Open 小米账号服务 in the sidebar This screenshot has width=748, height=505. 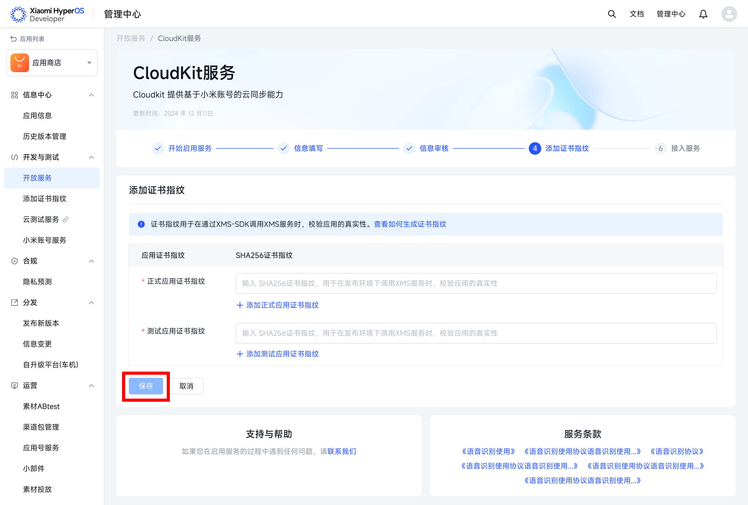[44, 240]
